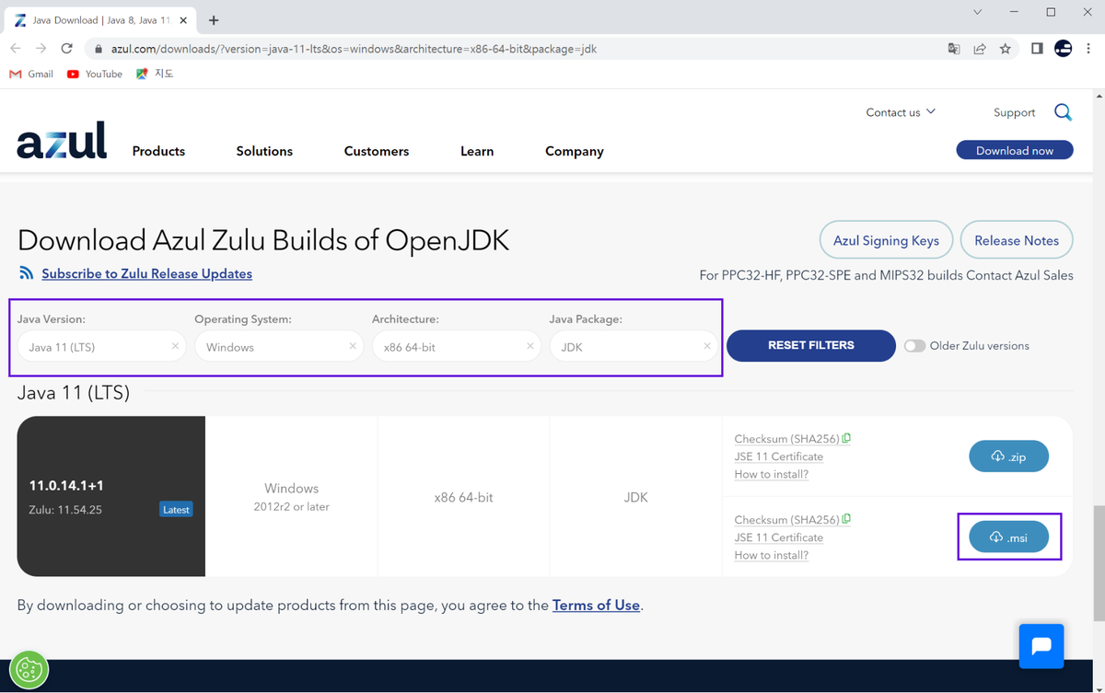Open the Company menu
The image size is (1105, 693).
575,151
